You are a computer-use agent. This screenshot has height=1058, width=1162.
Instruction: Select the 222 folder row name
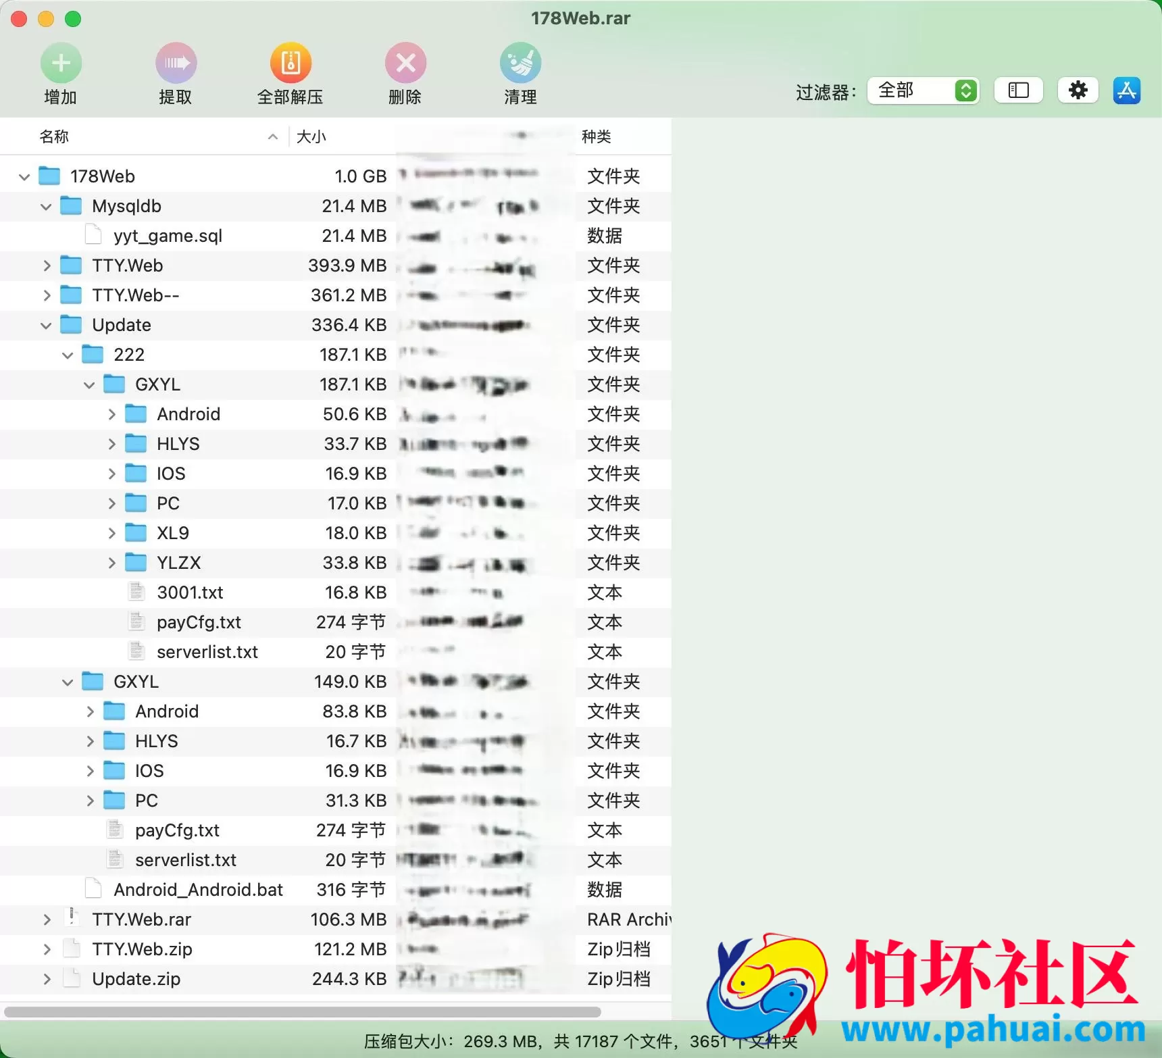129,355
